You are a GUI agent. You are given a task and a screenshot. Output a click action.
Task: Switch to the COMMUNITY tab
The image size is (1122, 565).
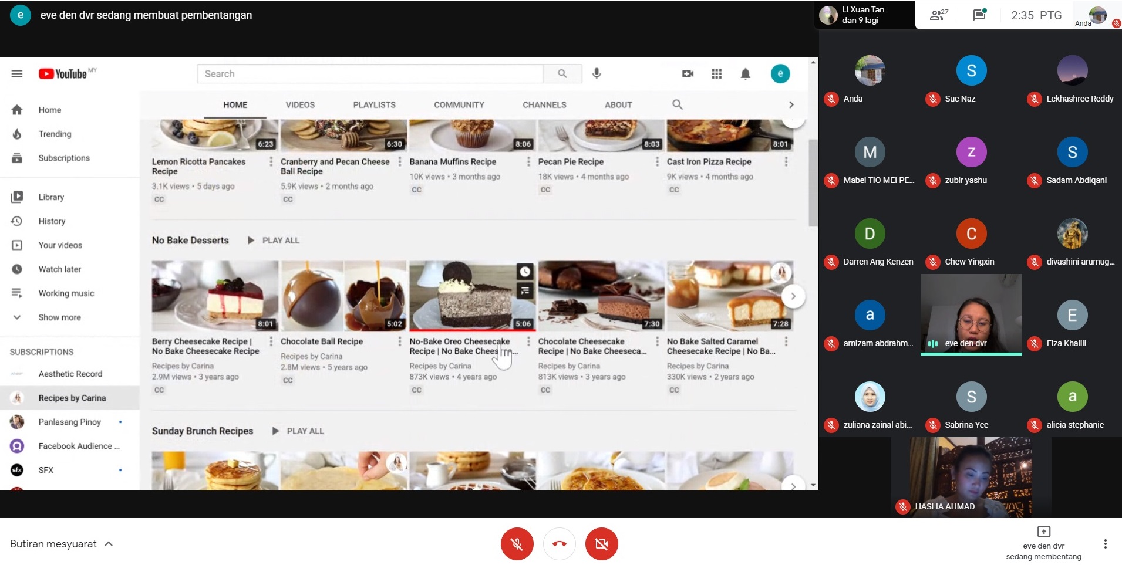pos(459,105)
